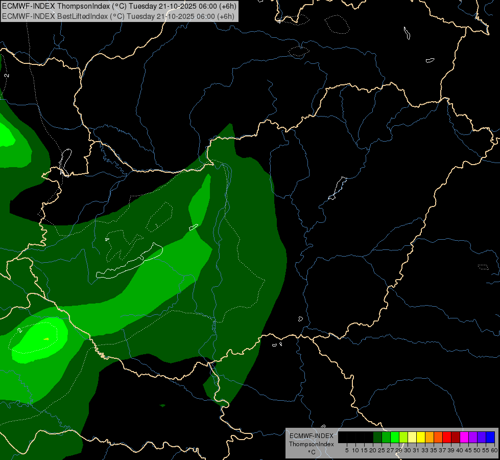
Task: Click the BestLiftedIndex title line in header
Action: (x=118, y=16)
